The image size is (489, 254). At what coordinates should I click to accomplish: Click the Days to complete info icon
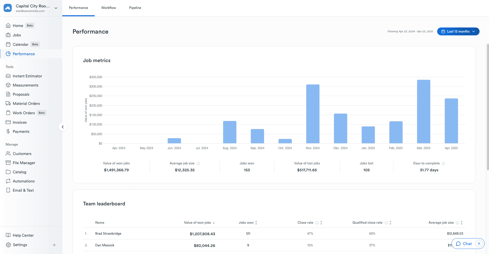click(x=444, y=163)
